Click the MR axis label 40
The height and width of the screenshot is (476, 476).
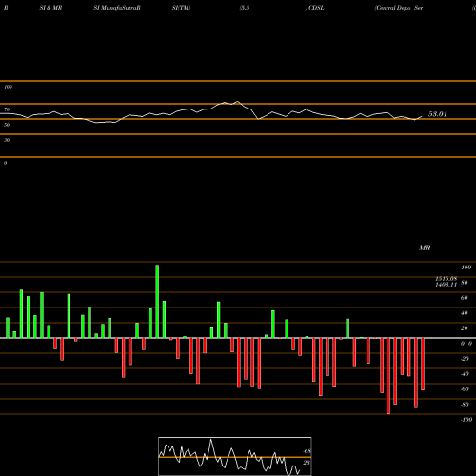point(465,313)
